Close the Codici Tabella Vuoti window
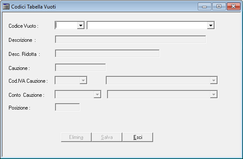 [234, 6]
